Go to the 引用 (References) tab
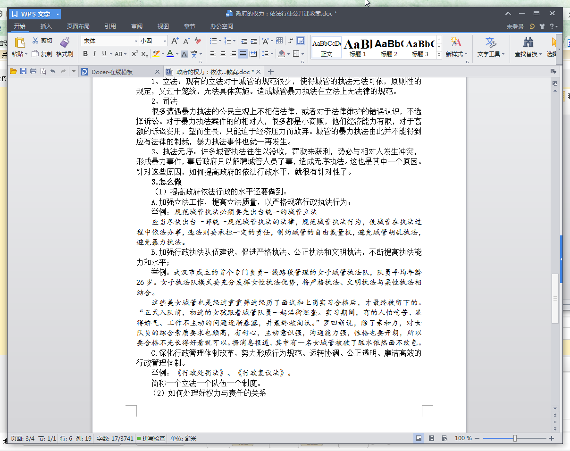Viewport: 570px width, 451px height. [x=110, y=26]
